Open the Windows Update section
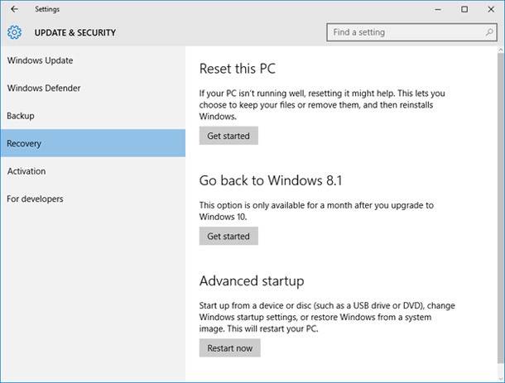 (x=40, y=60)
